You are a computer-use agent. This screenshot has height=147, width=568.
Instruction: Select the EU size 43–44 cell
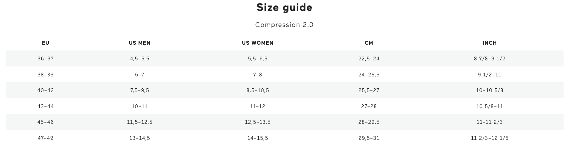click(45, 106)
